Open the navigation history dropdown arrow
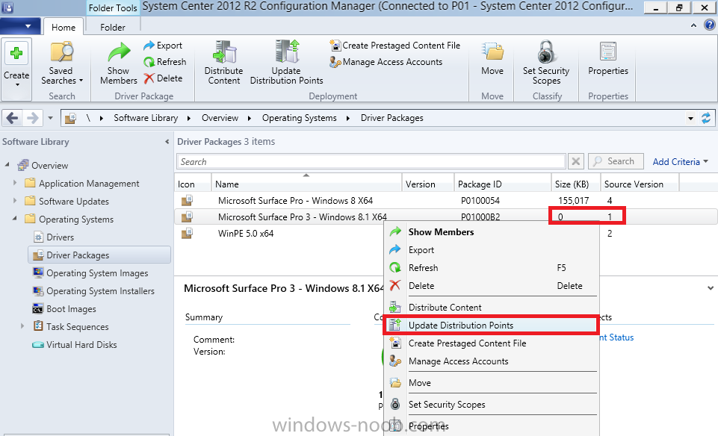718x436 pixels. coord(50,118)
